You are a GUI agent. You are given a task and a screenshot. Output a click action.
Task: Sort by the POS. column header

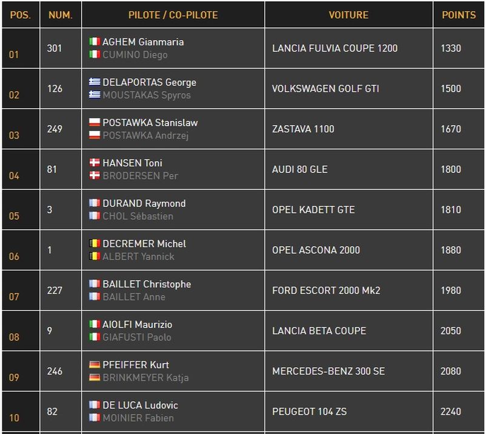click(20, 15)
